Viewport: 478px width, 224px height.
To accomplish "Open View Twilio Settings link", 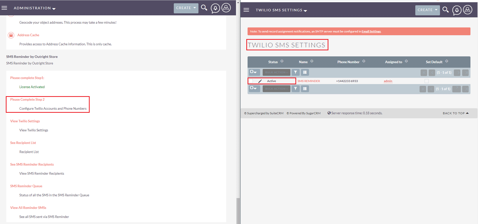I will [x=25, y=121].
